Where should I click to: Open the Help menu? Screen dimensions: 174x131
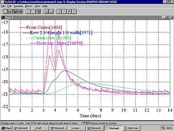click(x=45, y=6)
